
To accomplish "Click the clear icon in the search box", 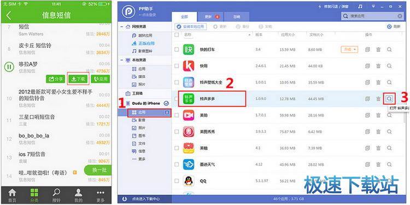I will [400, 16].
